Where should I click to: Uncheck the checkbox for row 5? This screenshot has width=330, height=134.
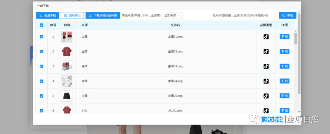point(42,96)
